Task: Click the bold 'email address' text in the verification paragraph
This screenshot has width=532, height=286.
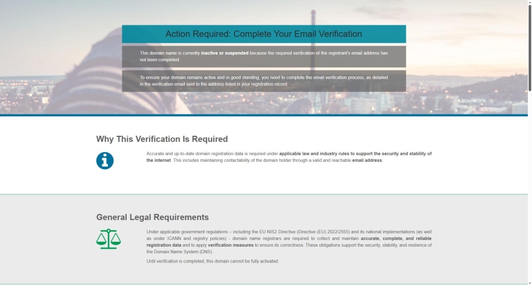Action: (x=367, y=160)
